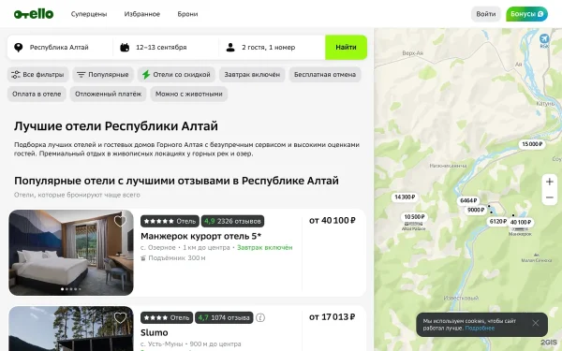The image size is (562, 351).
Task: Click the filter sliders icon in Все фильтры
Action: 15,75
